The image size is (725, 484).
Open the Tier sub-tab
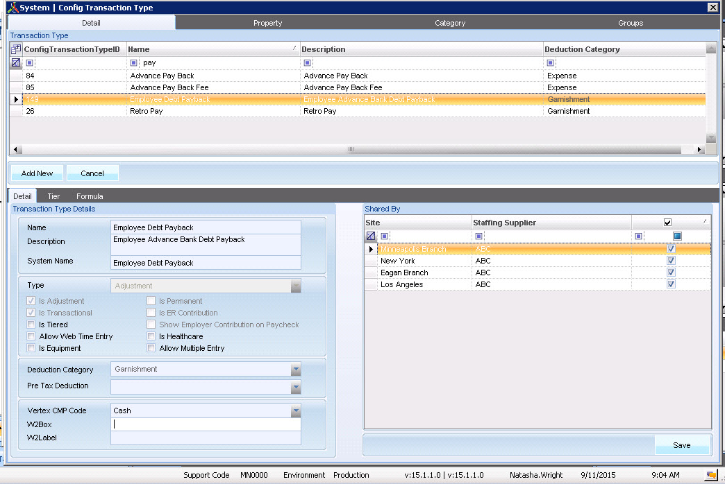tap(53, 196)
